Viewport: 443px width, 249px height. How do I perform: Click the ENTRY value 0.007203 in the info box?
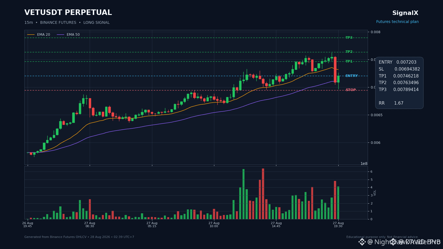click(406, 62)
